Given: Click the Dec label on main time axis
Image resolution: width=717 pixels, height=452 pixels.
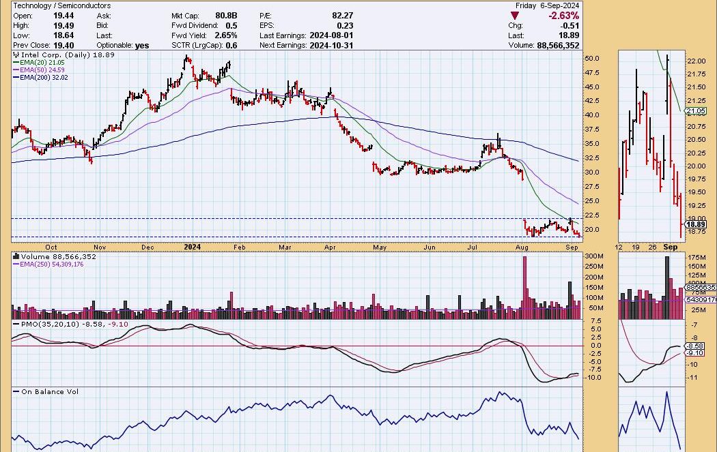Looking at the screenshot, I should (x=147, y=247).
